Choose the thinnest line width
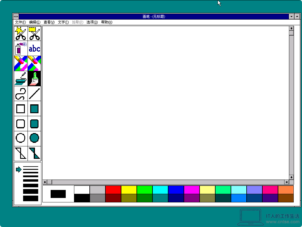This screenshot has width=302, height=227. coord(30,167)
